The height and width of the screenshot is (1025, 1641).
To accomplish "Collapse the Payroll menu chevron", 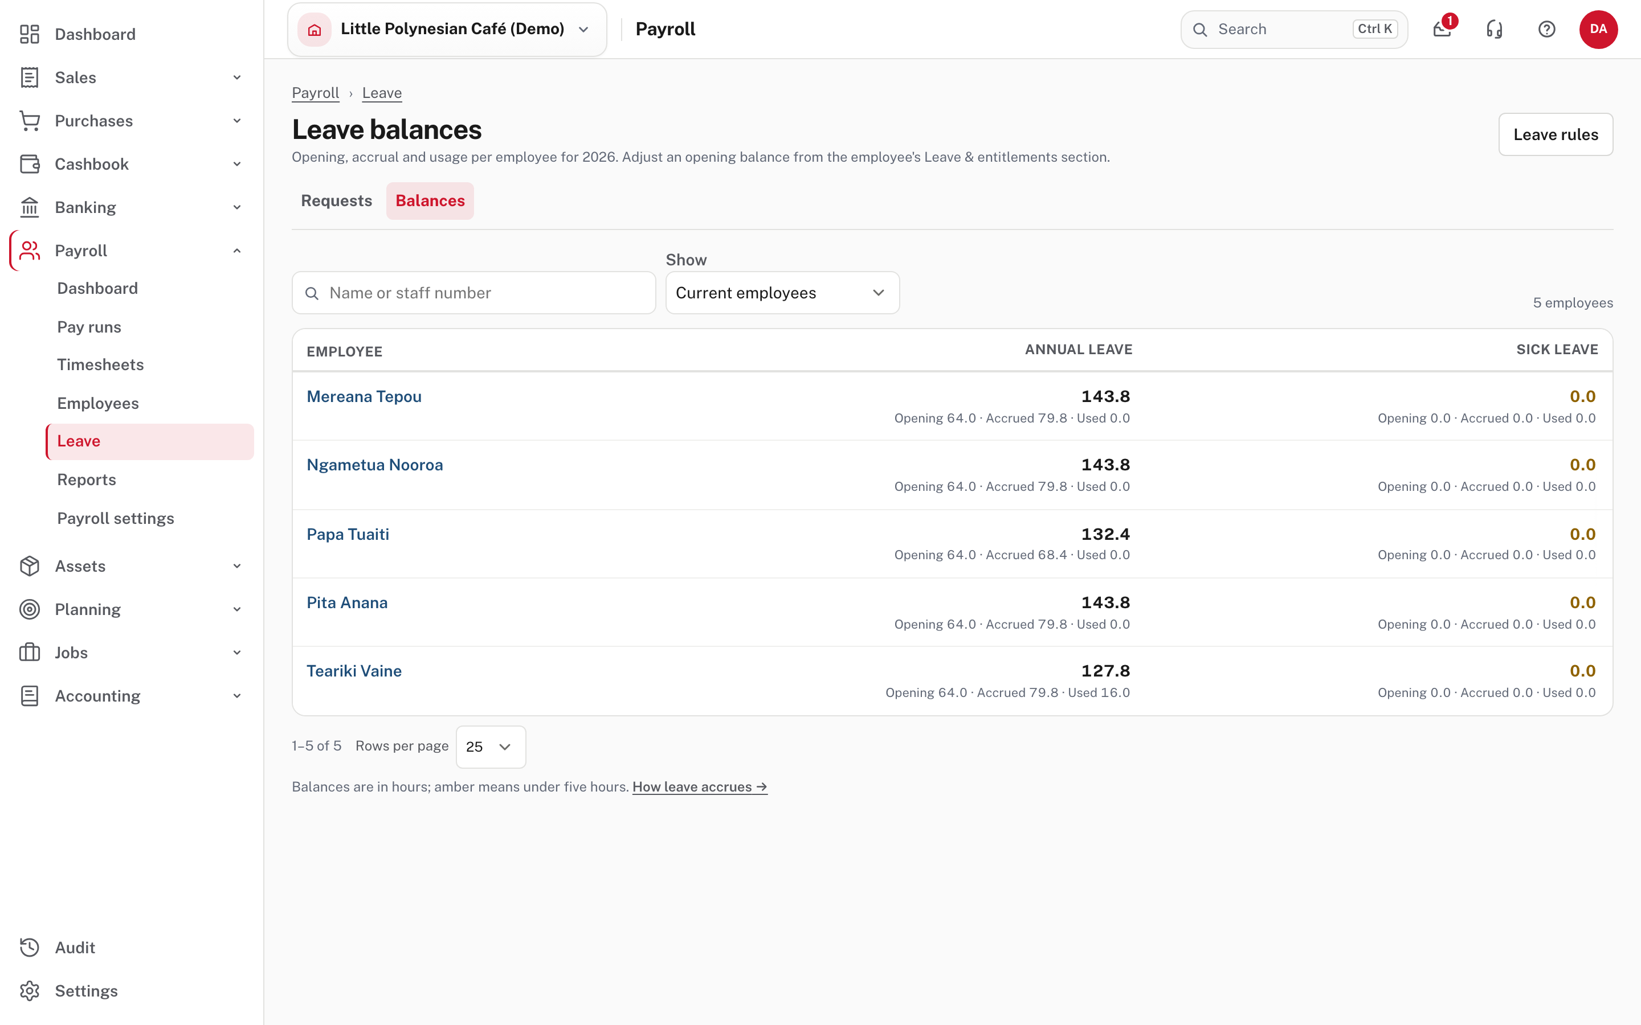I will point(236,251).
